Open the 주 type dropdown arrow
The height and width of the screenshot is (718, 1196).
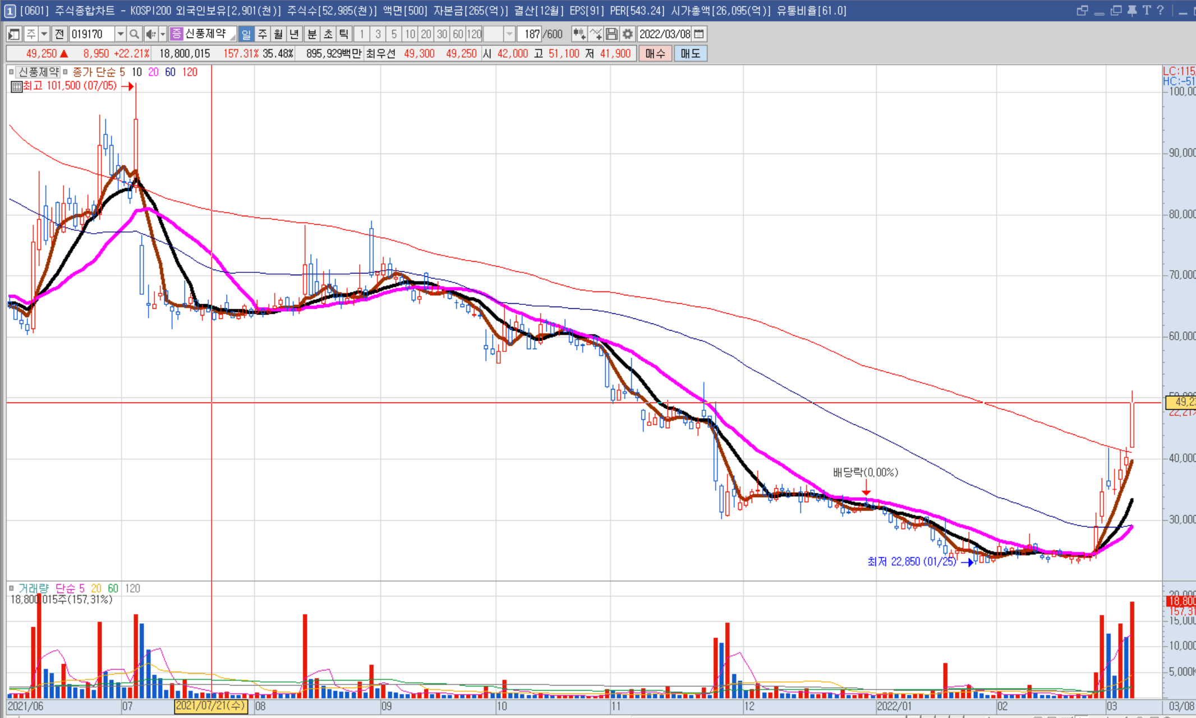44,34
